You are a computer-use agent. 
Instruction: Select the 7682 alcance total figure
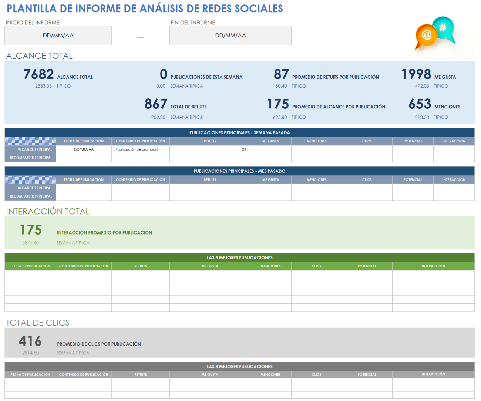39,74
